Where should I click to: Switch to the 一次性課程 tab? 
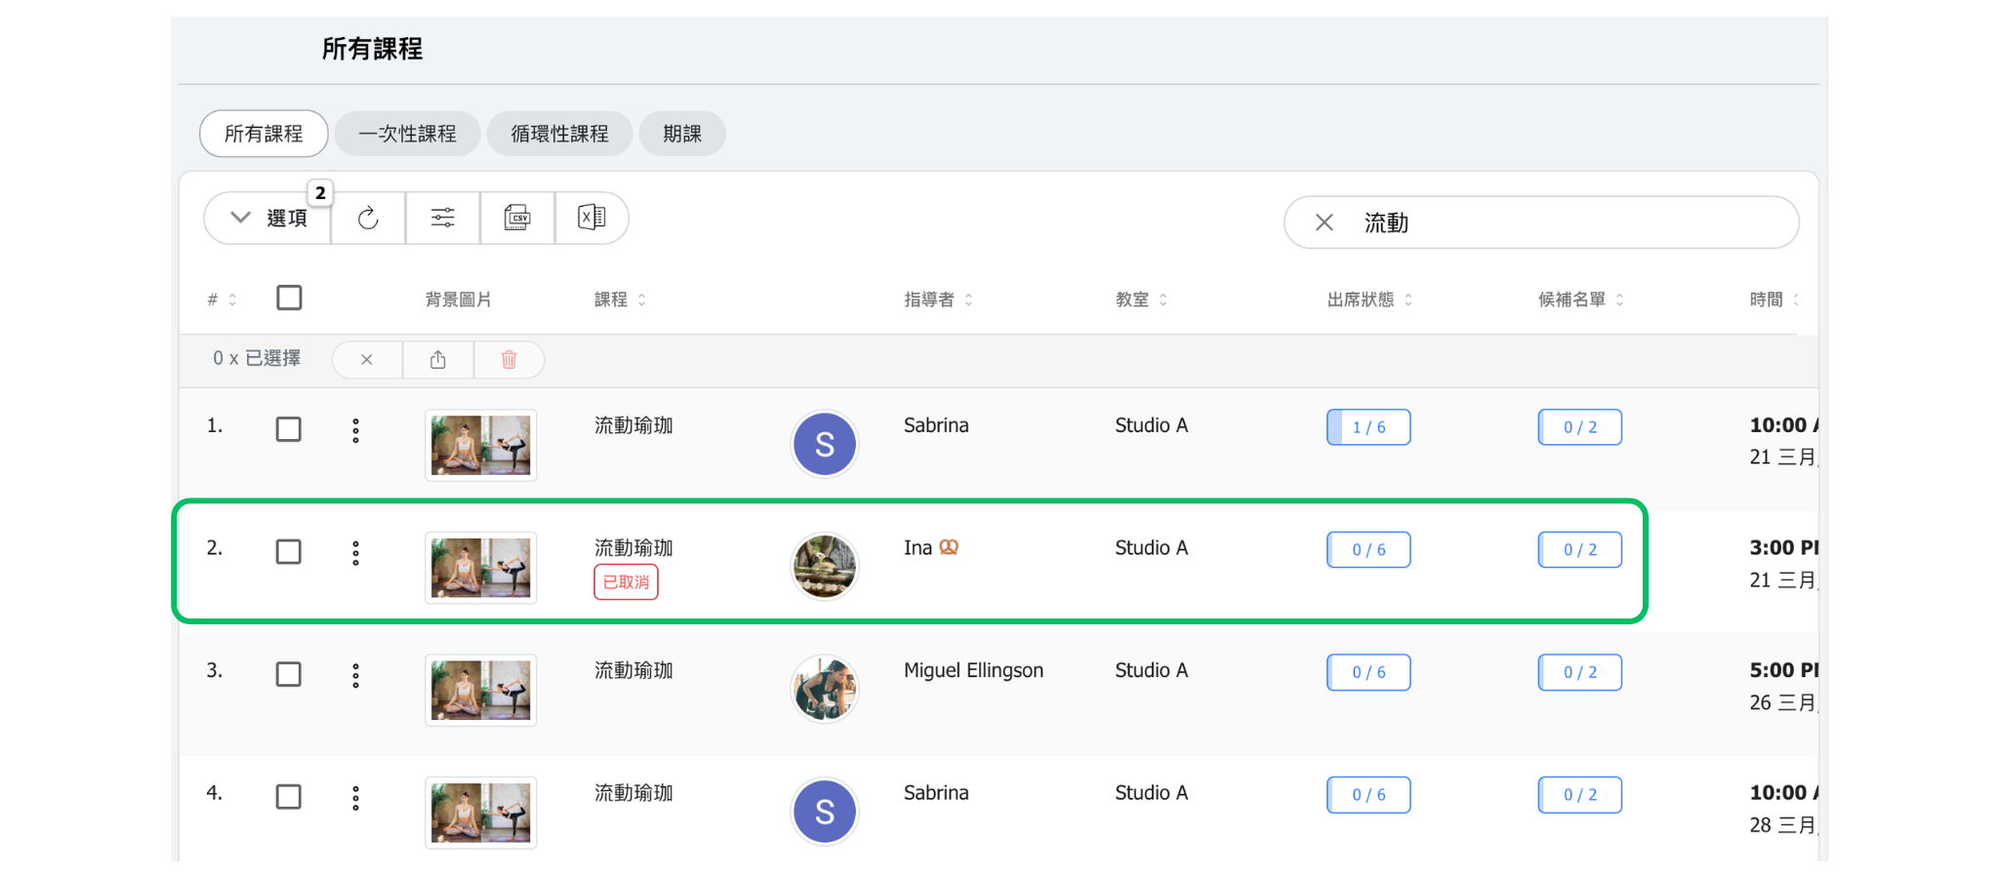(x=407, y=134)
